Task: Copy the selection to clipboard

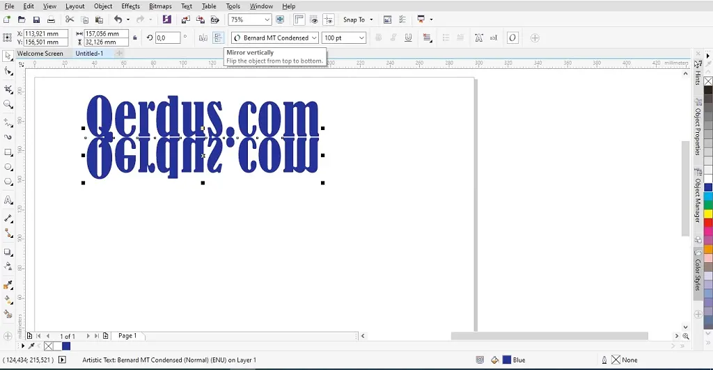Action: coord(84,19)
